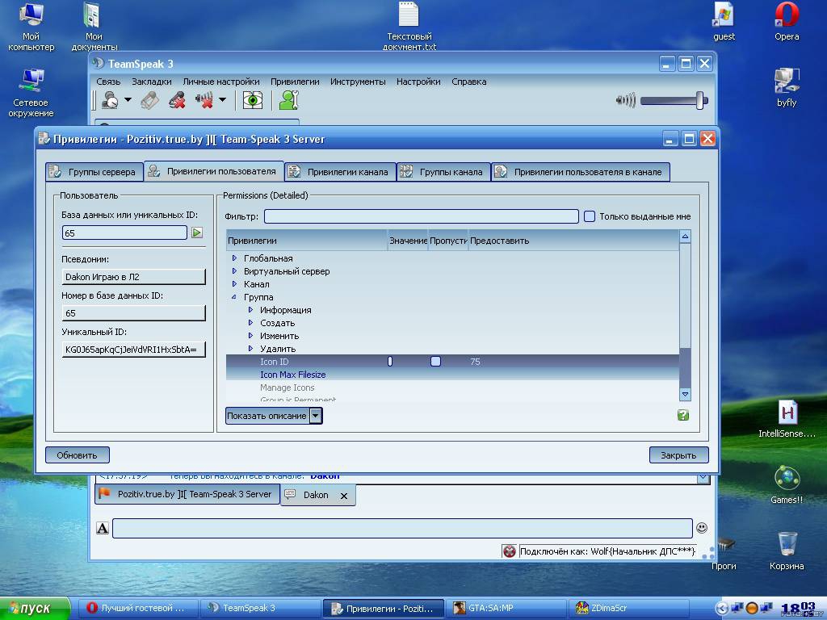Select the Текстовый документ.txt desktop file

[409, 26]
